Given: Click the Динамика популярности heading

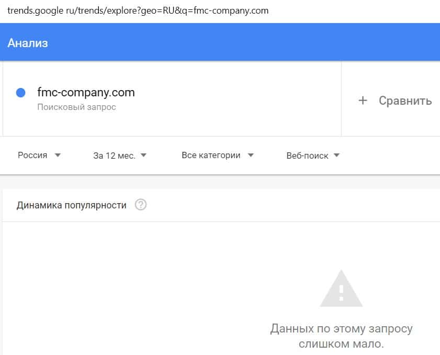Looking at the screenshot, I should click(72, 205).
